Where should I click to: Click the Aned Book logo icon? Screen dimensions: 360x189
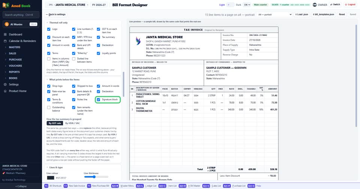pyautogui.click(x=6, y=5)
